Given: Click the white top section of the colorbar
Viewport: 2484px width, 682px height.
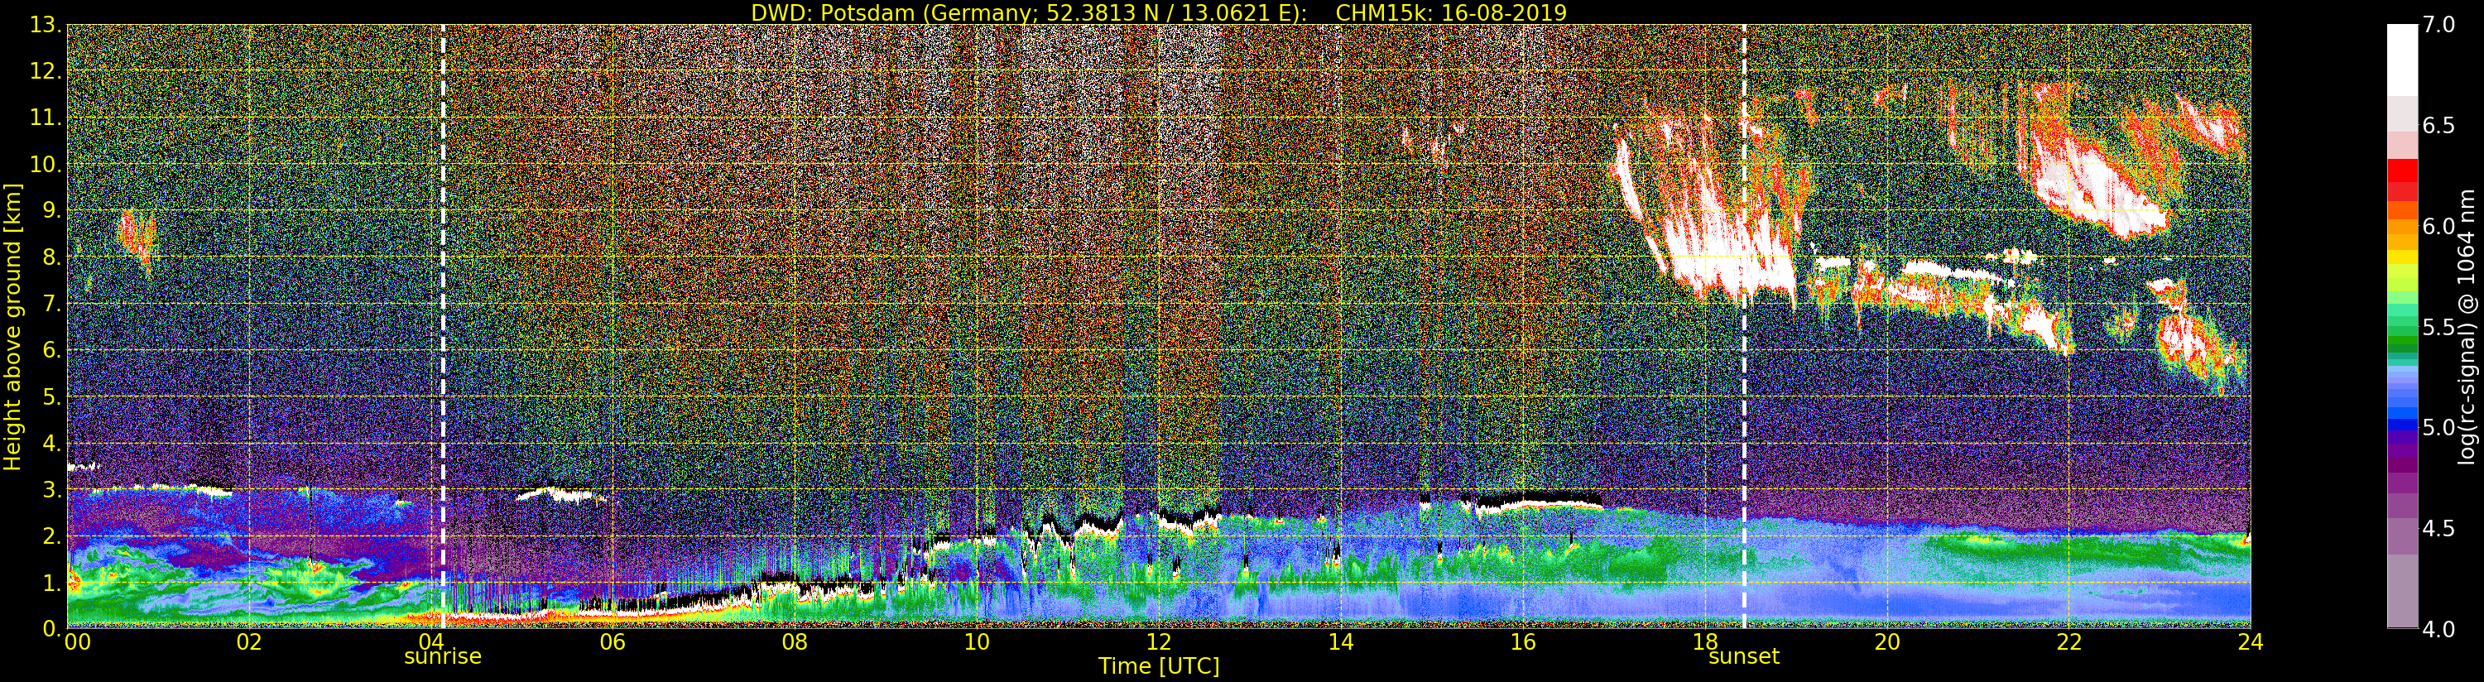Looking at the screenshot, I should 2402,58.
